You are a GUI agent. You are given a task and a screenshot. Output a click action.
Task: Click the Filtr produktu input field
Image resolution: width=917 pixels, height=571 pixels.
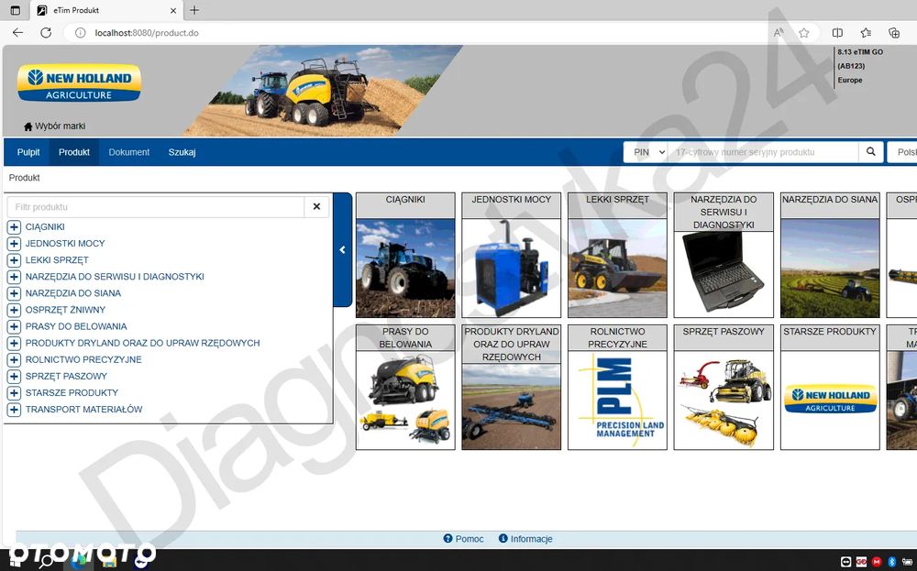(156, 207)
